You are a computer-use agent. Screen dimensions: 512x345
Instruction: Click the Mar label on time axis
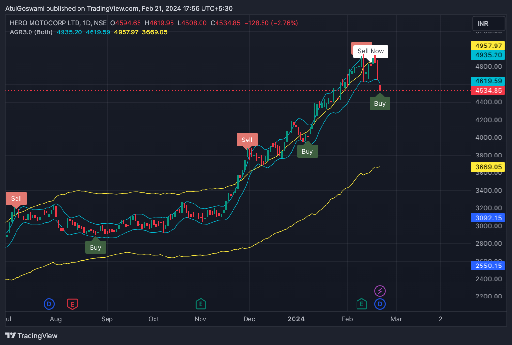coord(396,319)
